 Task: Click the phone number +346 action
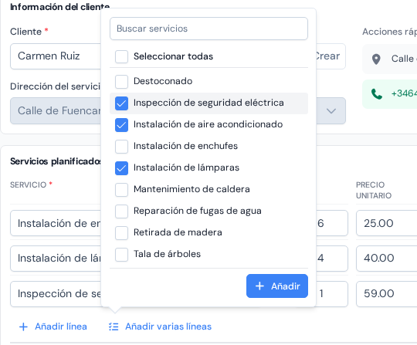(390, 94)
